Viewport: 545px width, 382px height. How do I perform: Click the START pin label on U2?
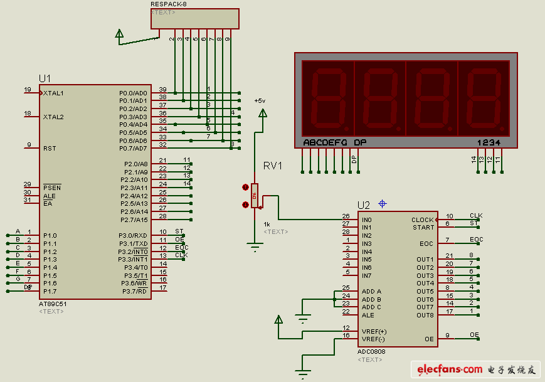pos(423,227)
